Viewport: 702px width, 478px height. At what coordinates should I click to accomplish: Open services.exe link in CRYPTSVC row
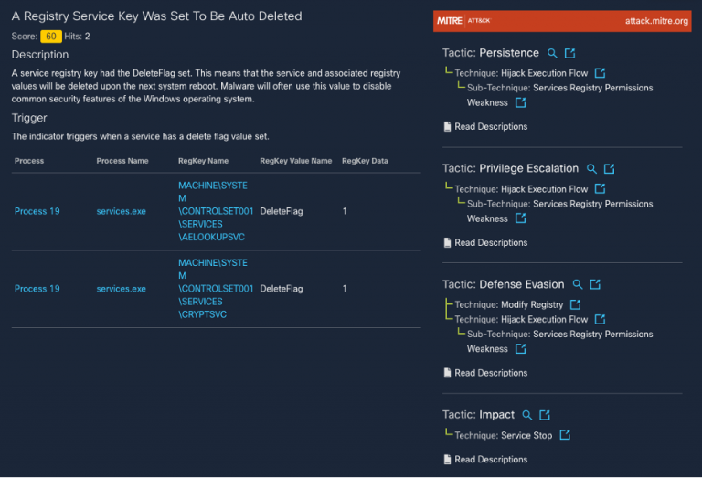tap(121, 289)
